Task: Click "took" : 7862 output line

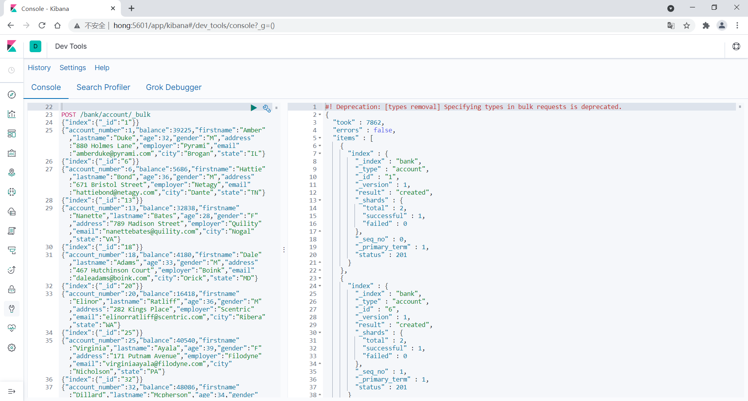Action: tap(358, 122)
